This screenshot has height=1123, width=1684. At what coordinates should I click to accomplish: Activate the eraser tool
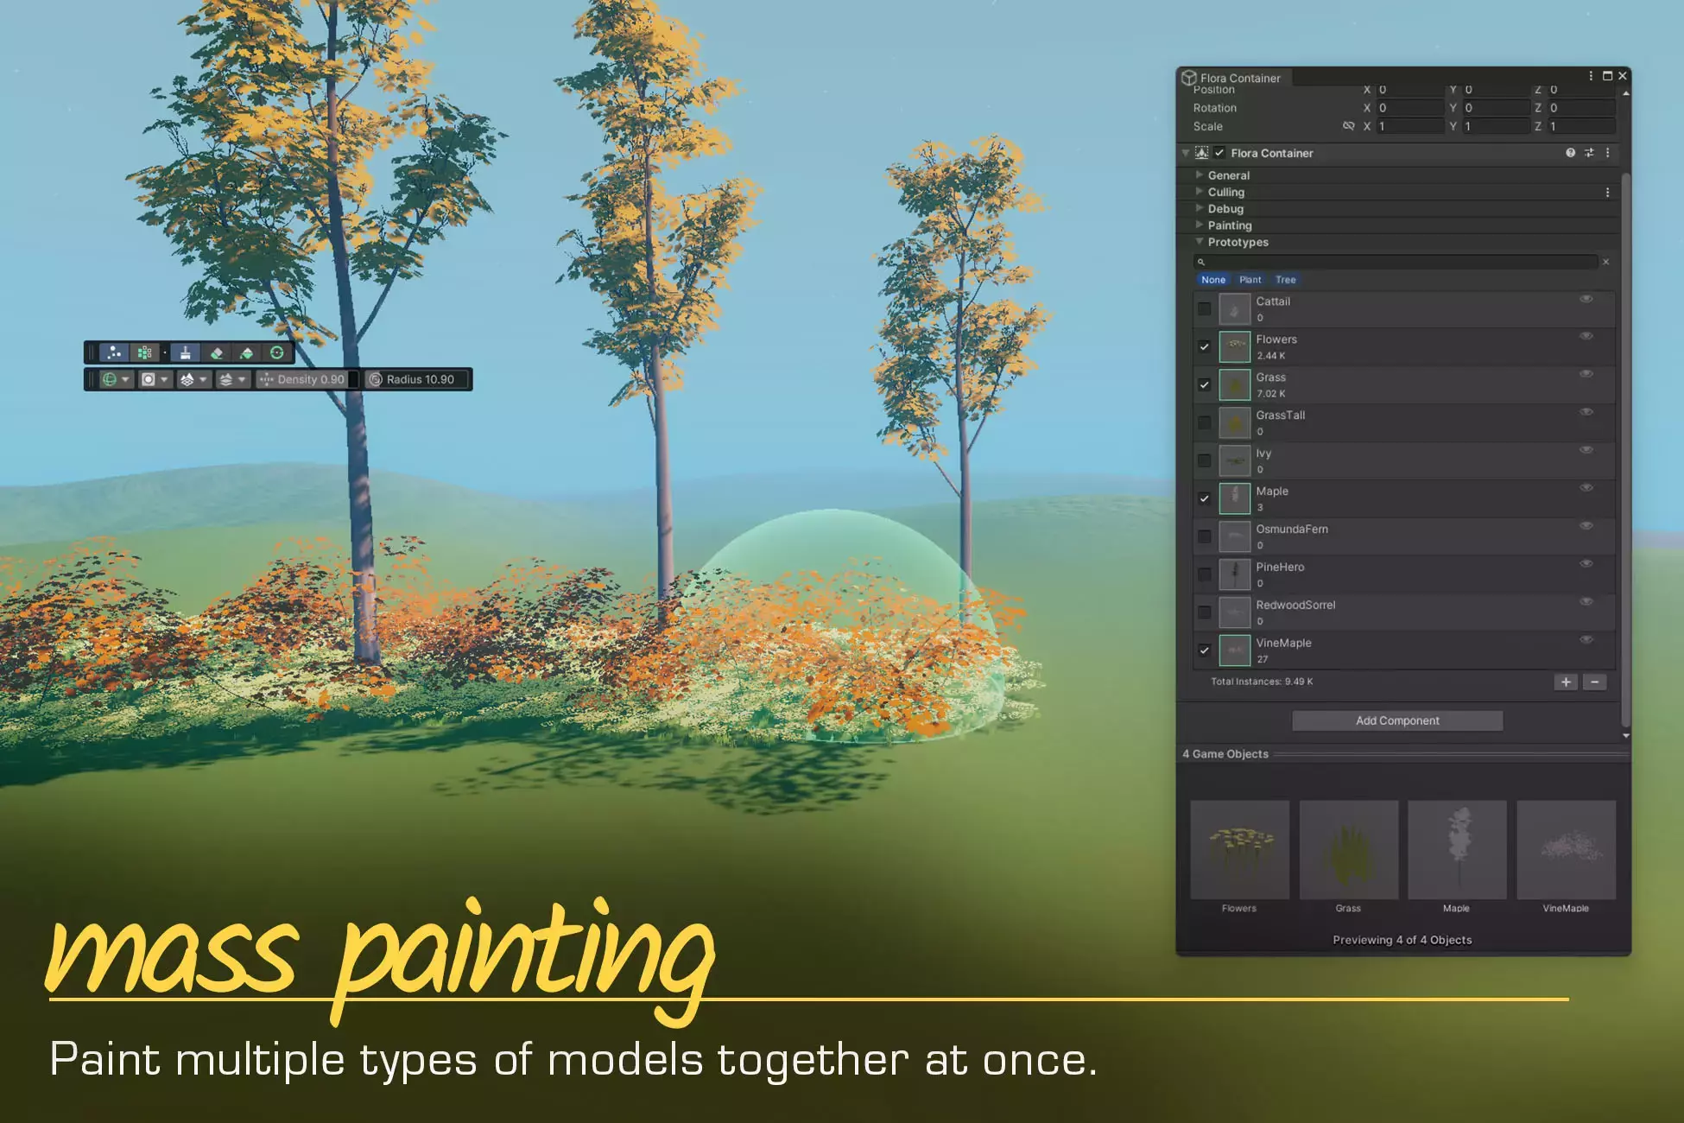217,352
